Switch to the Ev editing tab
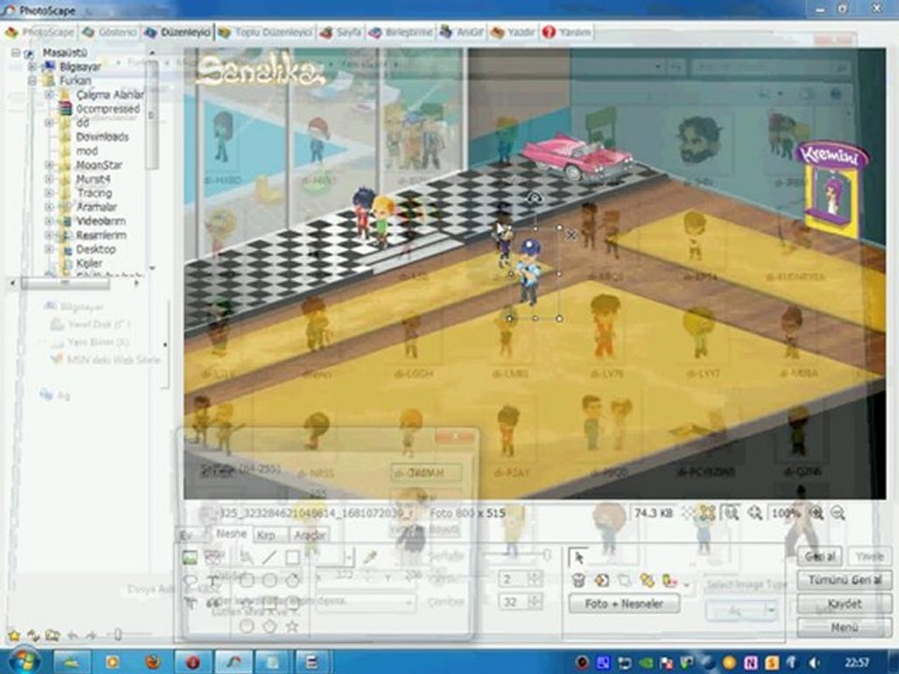This screenshot has width=899, height=674. point(186,535)
